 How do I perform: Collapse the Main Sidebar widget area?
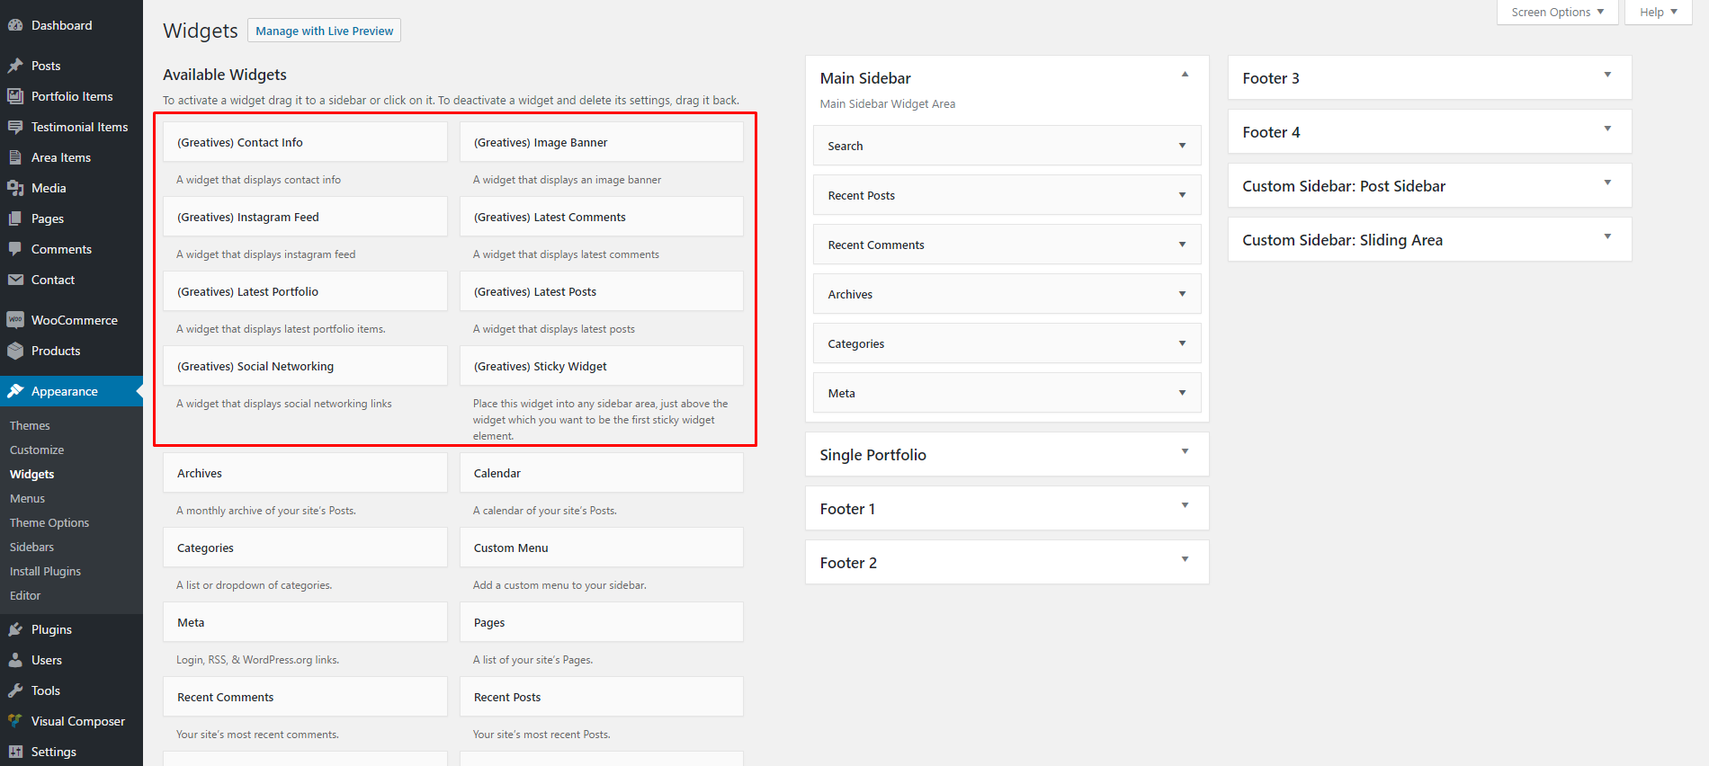point(1185,75)
